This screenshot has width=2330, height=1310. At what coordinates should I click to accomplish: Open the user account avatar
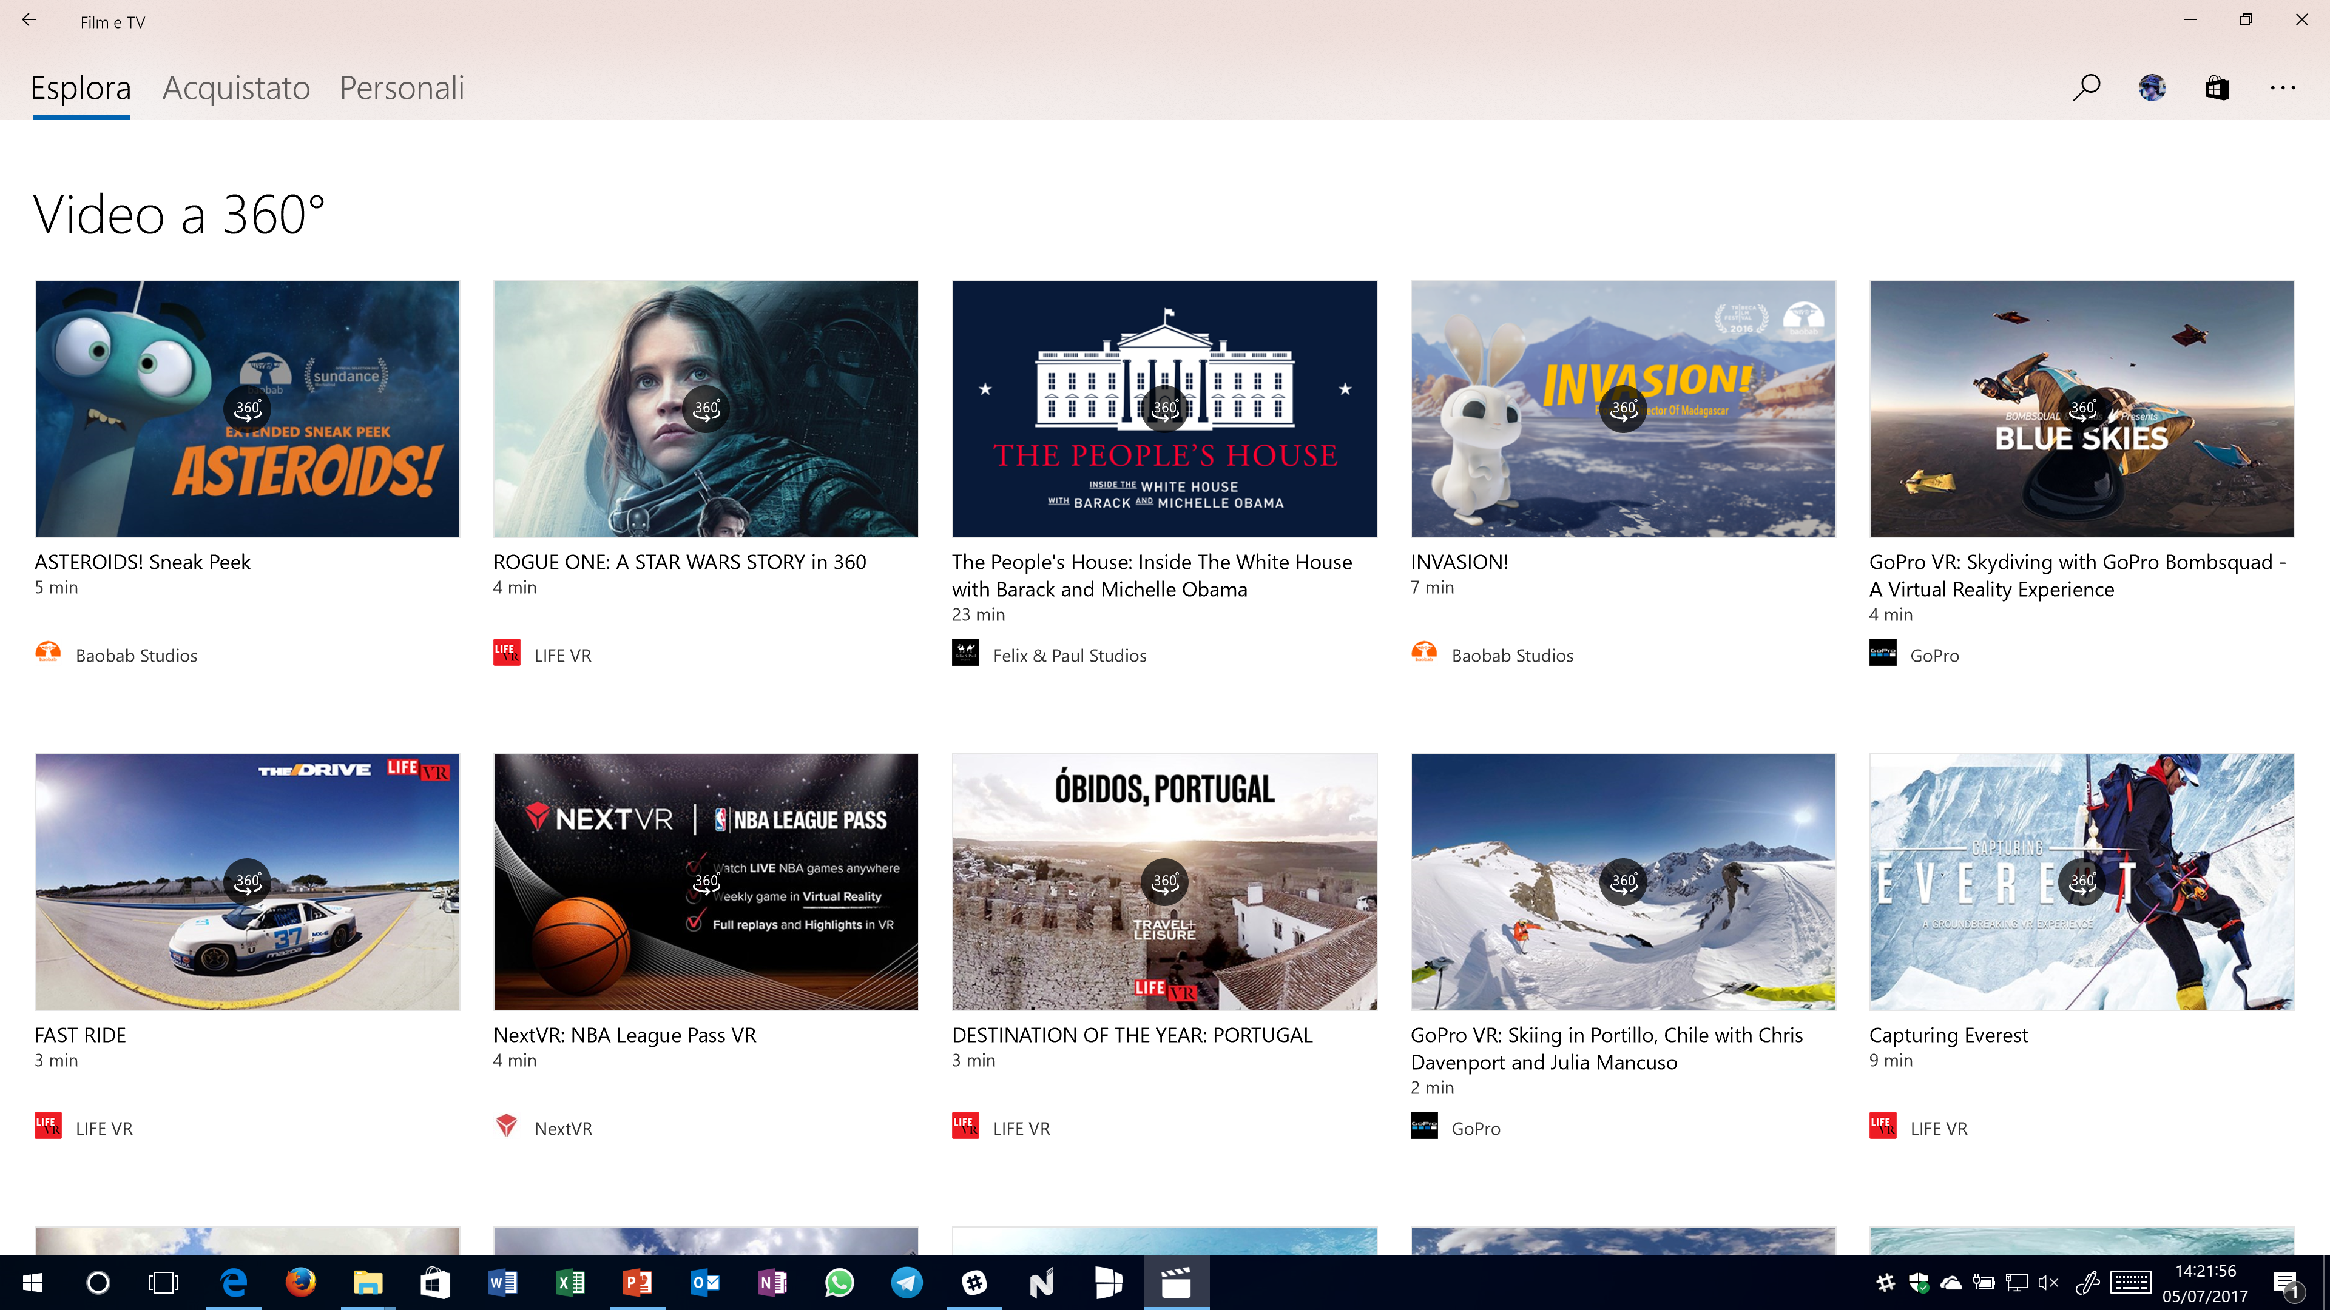(2152, 88)
